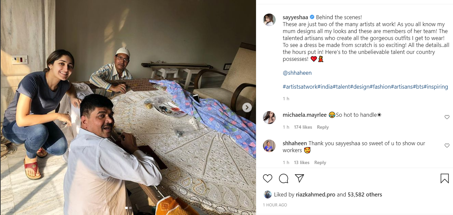Open the #artistsatwork hashtag
This screenshot has height=215, width=453.
300,87
